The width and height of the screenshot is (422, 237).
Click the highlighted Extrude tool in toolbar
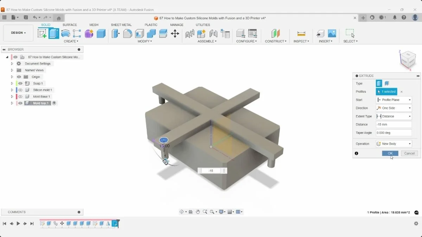tap(53, 33)
